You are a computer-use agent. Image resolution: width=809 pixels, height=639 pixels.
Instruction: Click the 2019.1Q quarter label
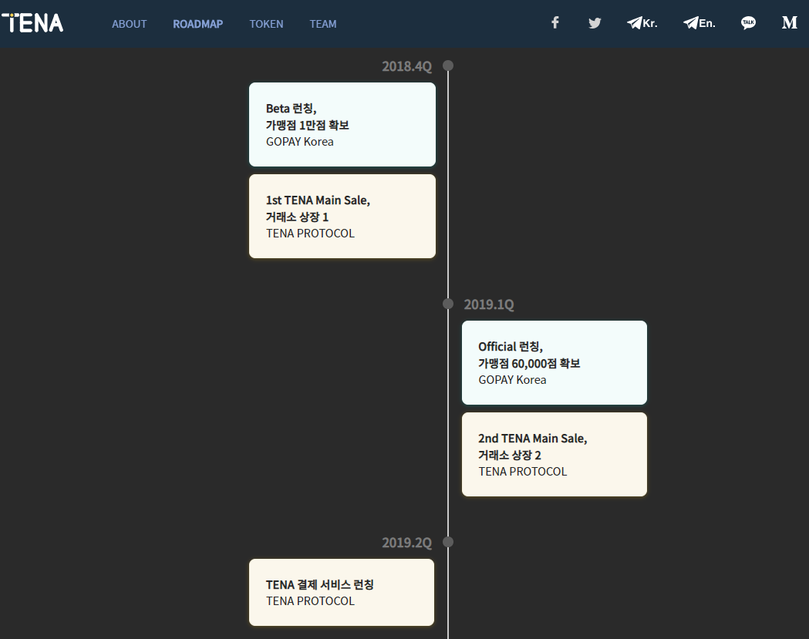(x=489, y=304)
